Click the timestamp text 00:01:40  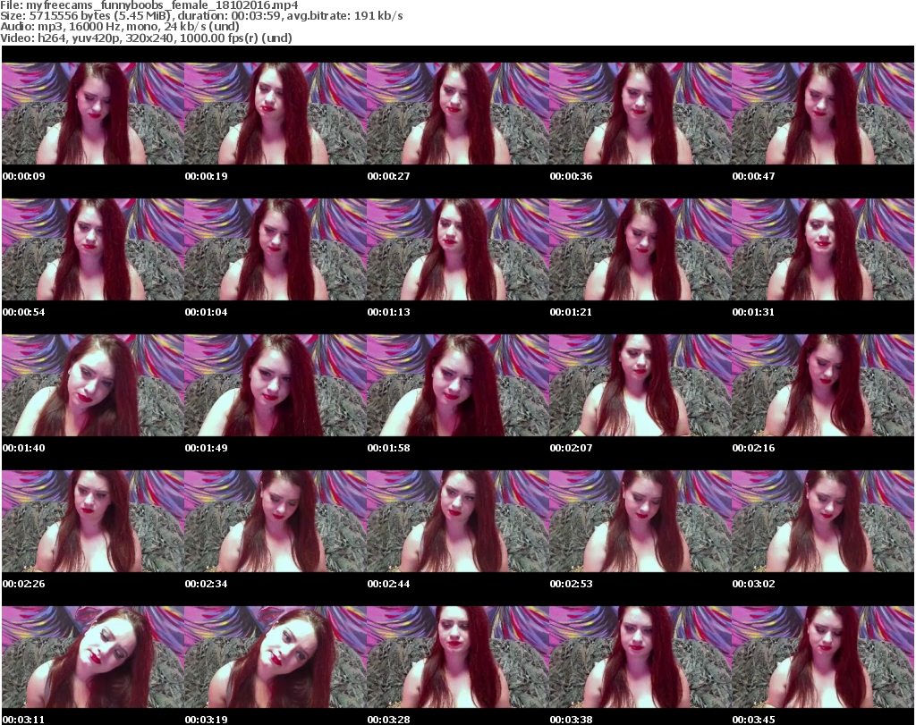point(24,448)
